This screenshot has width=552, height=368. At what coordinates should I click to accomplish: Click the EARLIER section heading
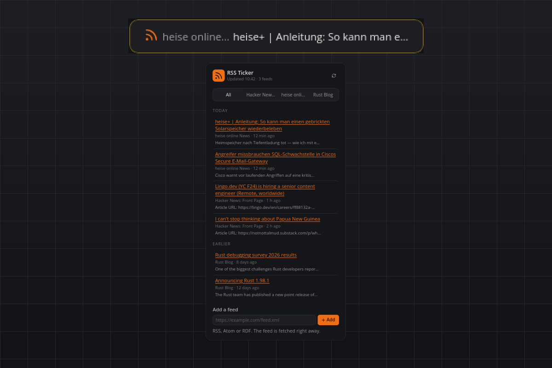coord(222,244)
